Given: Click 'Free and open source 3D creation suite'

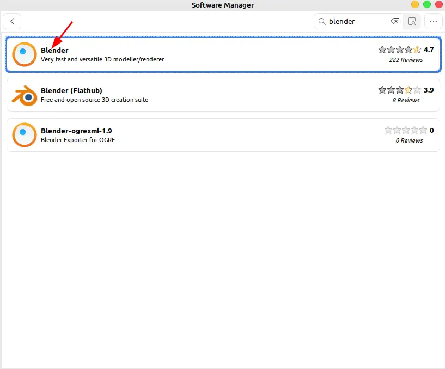Looking at the screenshot, I should tap(95, 100).
